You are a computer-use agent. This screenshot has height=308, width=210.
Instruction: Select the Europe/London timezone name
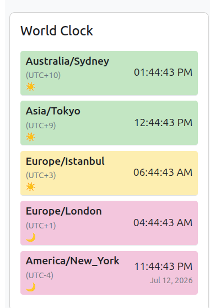click(64, 211)
